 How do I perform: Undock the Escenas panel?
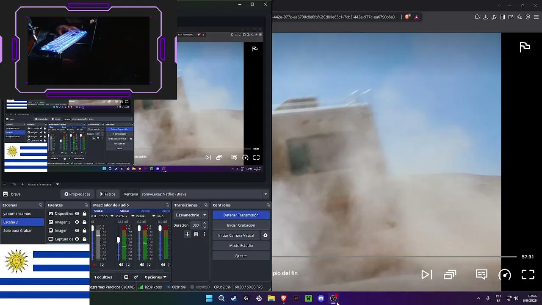pos(41,205)
